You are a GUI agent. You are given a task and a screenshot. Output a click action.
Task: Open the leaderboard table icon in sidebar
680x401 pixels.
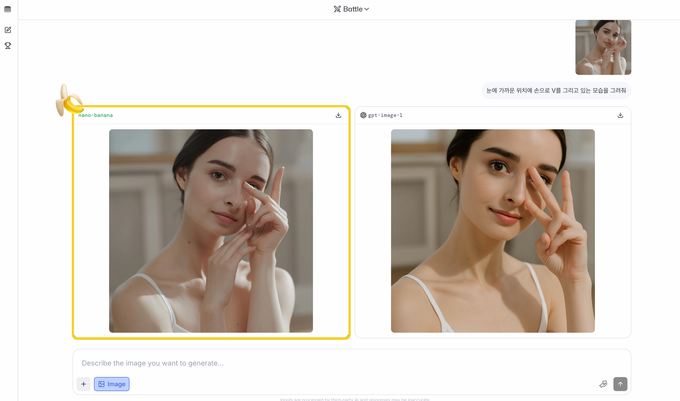pos(8,9)
